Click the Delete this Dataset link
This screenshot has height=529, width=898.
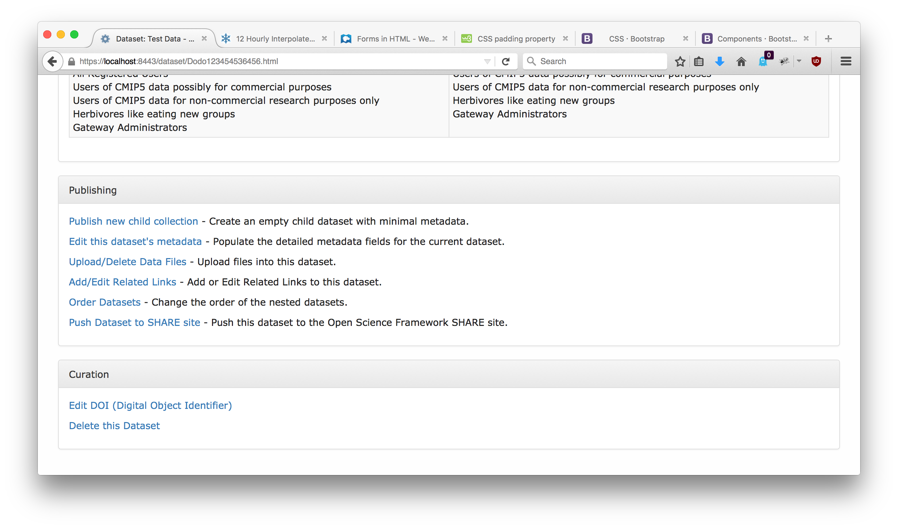[x=114, y=426]
